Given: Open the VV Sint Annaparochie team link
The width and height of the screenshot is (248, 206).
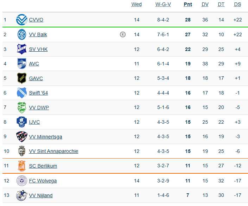Looking at the screenshot, I should pos(53,152).
